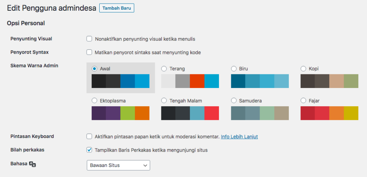Open the Bawaan Situs language dropdown
Image resolution: width=367 pixels, height=177 pixels.
point(118,165)
